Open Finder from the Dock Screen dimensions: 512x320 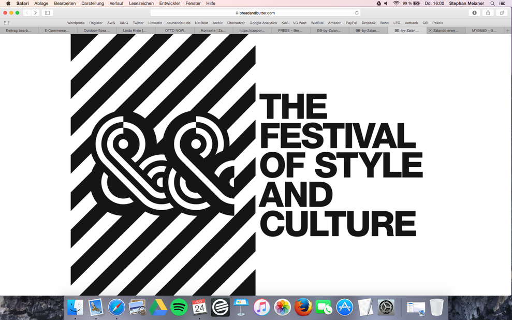pos(75,307)
